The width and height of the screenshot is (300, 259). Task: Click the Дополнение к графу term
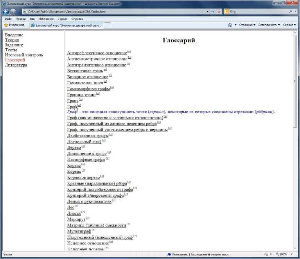click(x=87, y=154)
